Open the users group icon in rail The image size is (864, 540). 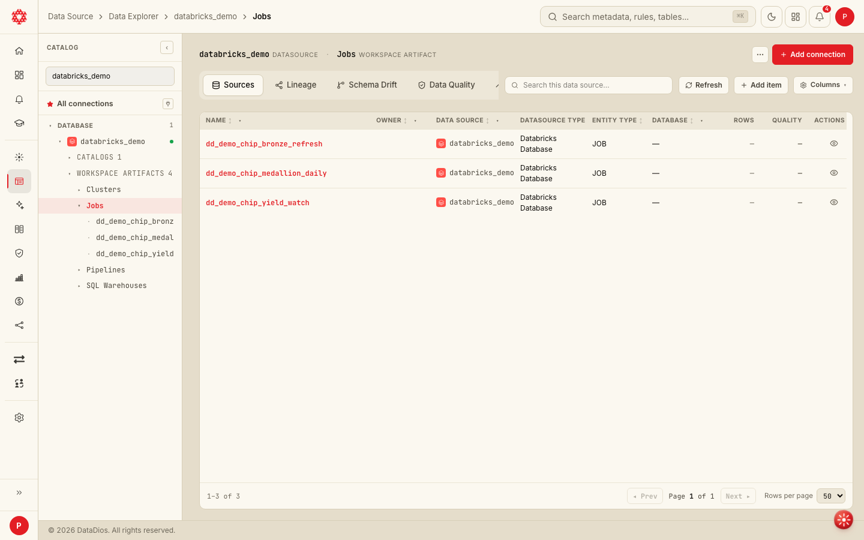[x=19, y=383]
